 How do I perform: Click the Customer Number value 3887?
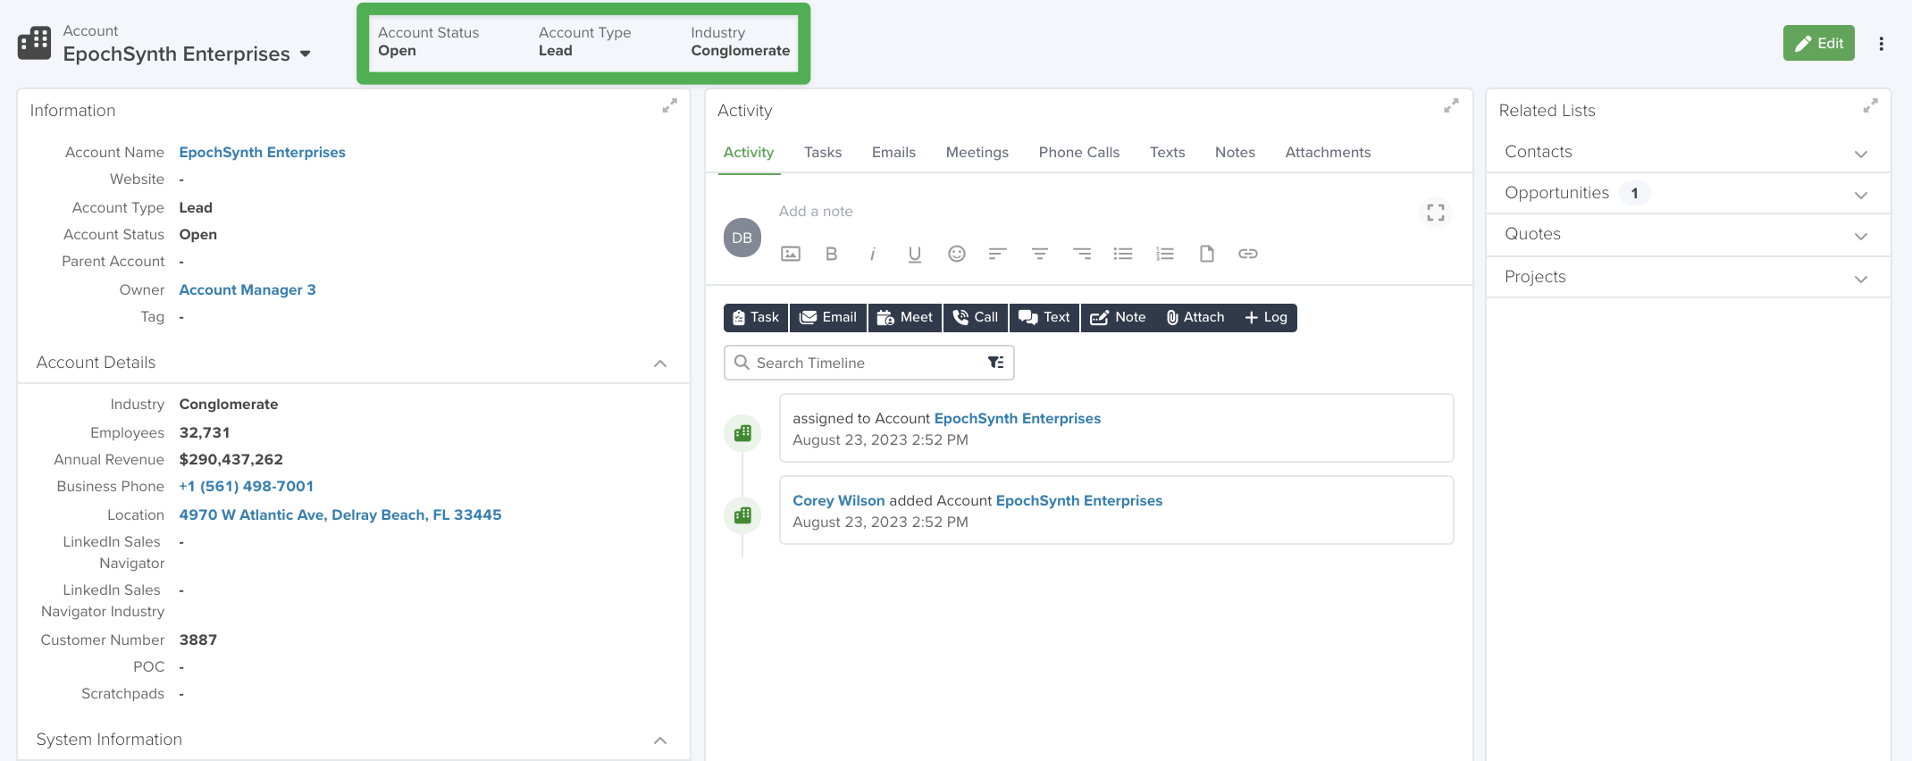pyautogui.click(x=197, y=640)
